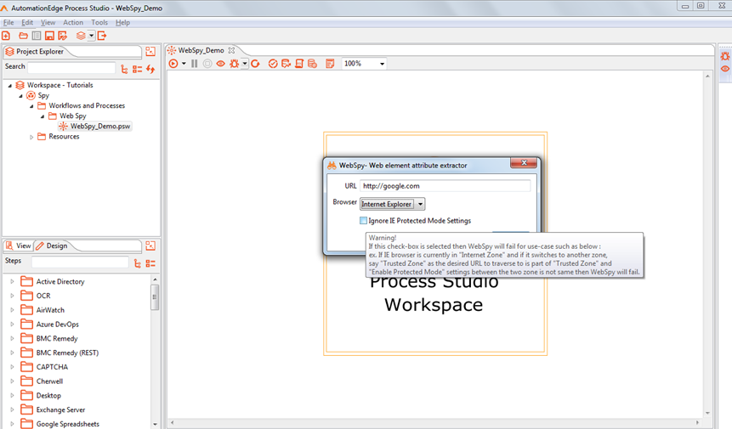The width and height of the screenshot is (732, 429).
Task: Click the Pause icon in the editor toolbar
Action: coord(194,64)
